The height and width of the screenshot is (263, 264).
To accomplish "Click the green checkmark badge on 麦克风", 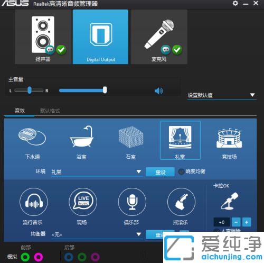I will coord(177,50).
